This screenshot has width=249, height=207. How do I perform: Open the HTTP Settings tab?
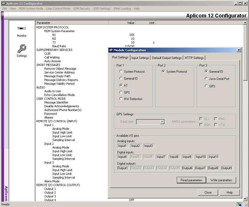click(194, 58)
